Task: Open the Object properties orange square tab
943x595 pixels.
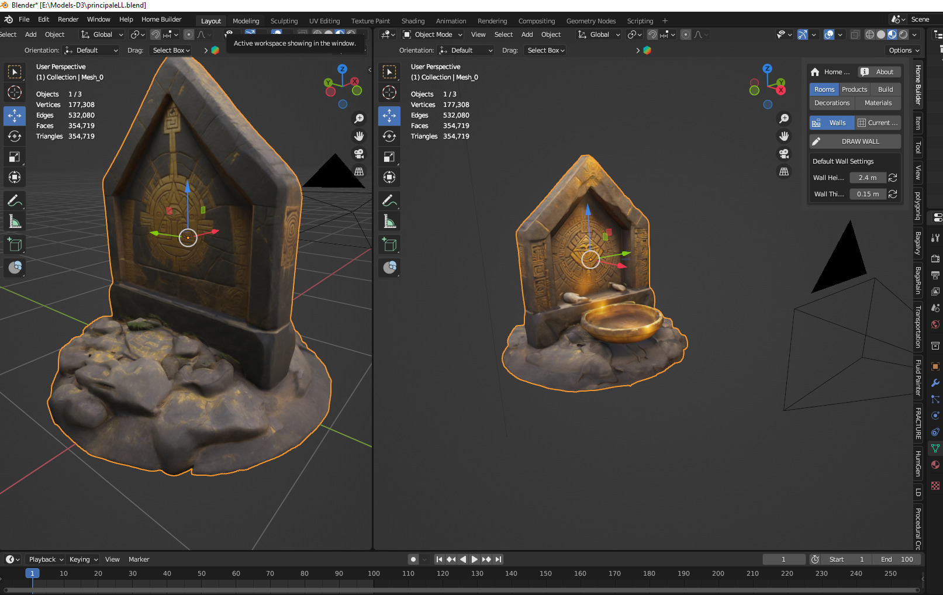Action: point(935,366)
